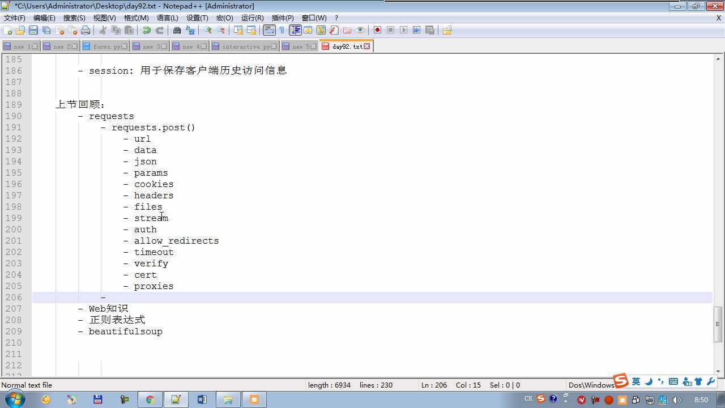The width and height of the screenshot is (725, 408).
Task: Open the Replace toolbar icon
Action: tap(190, 30)
